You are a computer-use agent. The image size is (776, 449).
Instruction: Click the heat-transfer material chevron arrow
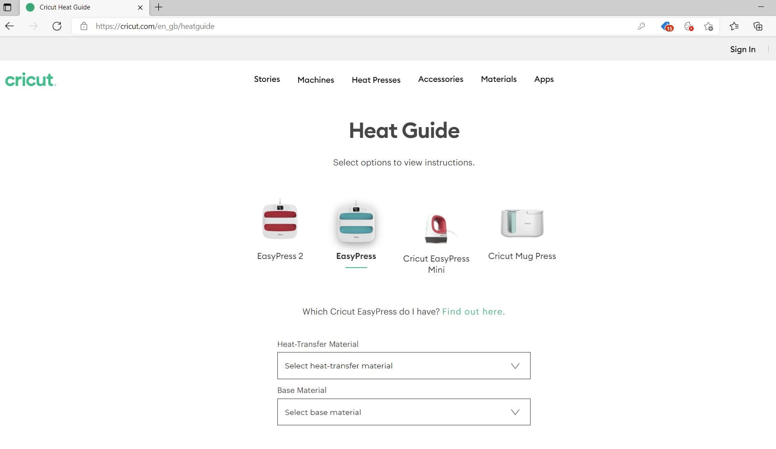coord(515,366)
